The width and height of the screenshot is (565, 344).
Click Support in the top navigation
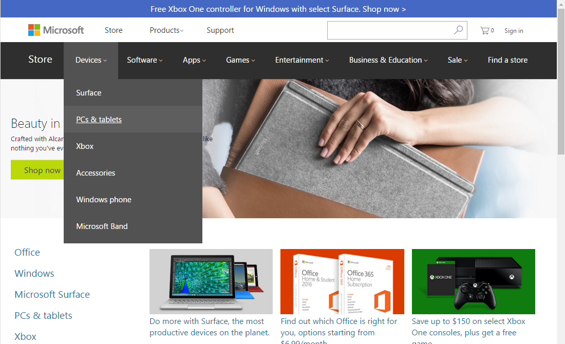[220, 30]
